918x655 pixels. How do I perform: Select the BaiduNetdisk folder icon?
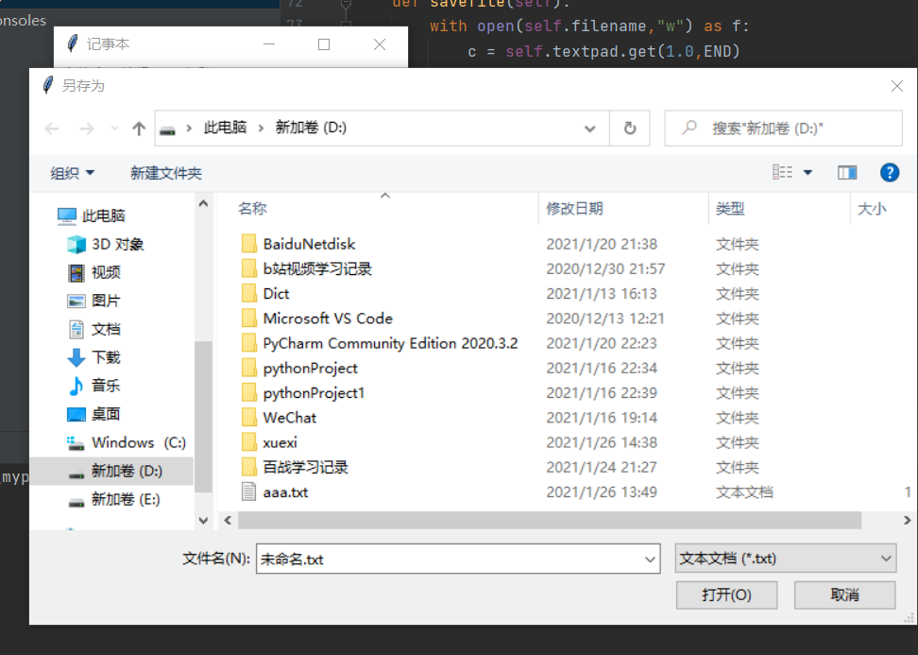[248, 244]
